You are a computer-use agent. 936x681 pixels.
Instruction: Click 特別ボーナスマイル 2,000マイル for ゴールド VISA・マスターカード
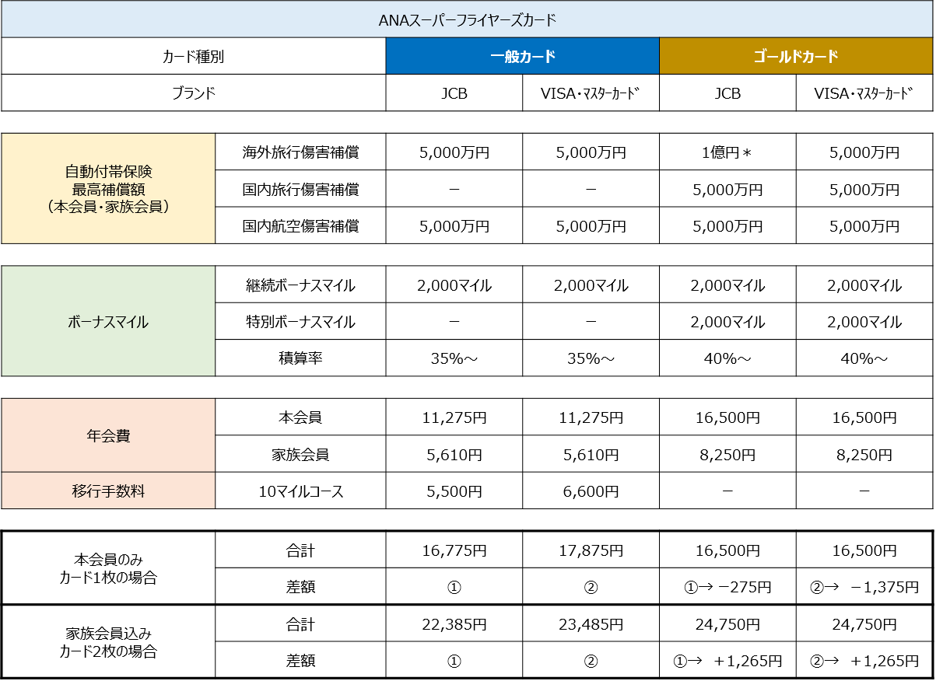864,321
